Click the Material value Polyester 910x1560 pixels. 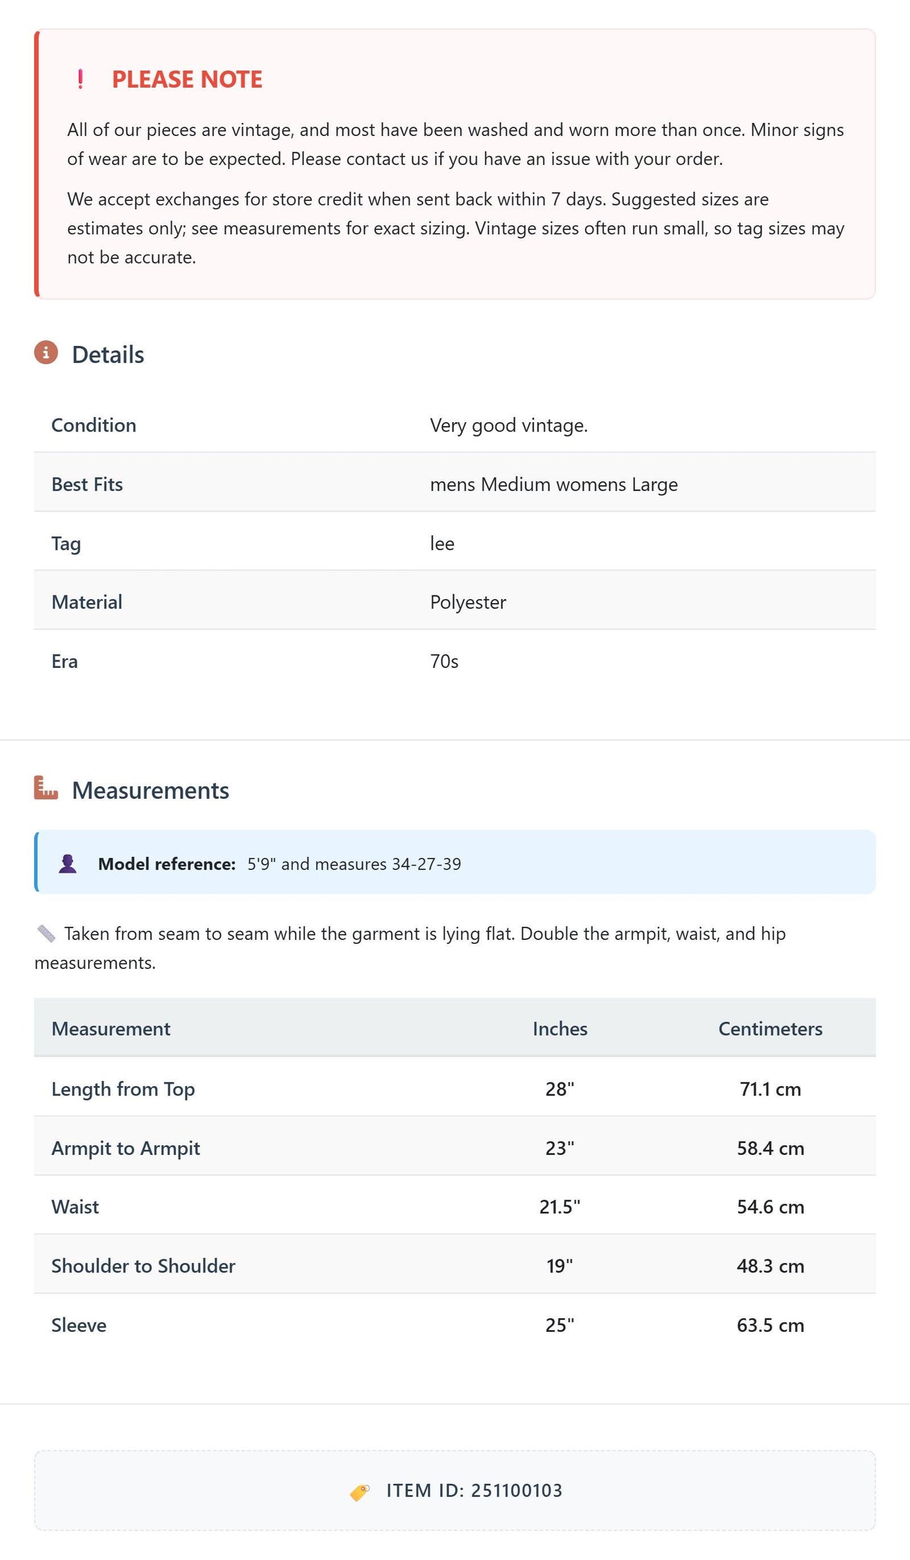pyautogui.click(x=468, y=602)
